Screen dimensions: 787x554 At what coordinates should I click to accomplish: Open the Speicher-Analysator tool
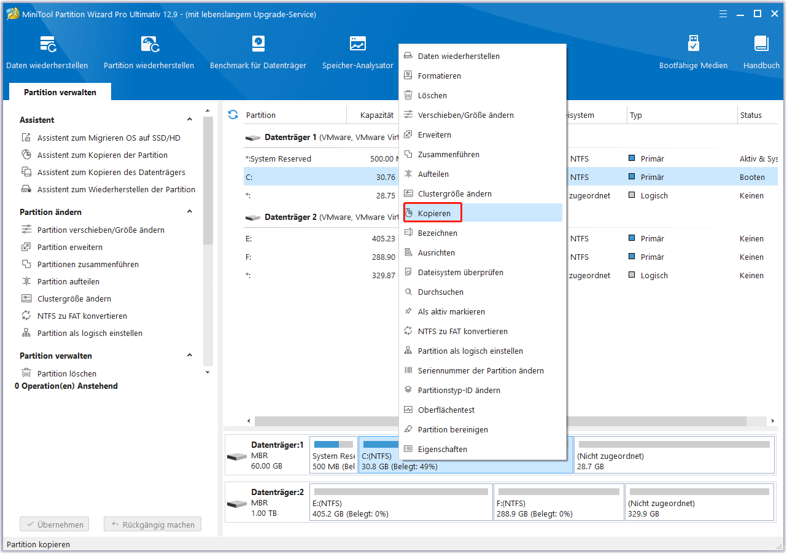tap(358, 52)
